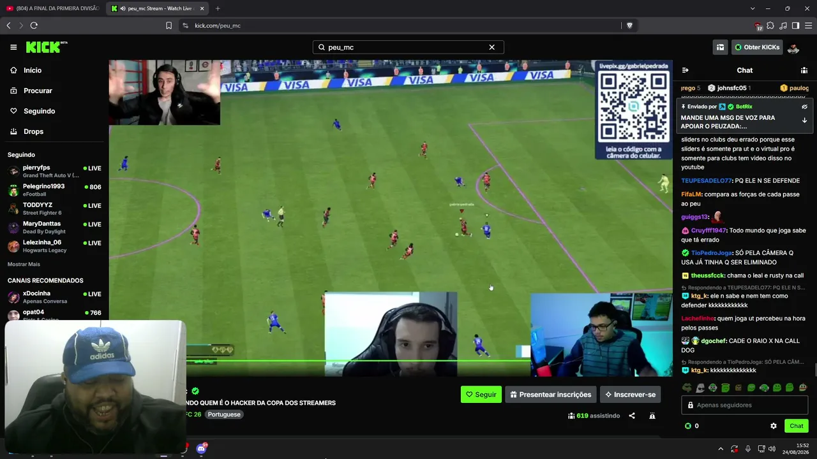
Task: Close the peu_mc Stream tab
Action: click(x=202, y=8)
